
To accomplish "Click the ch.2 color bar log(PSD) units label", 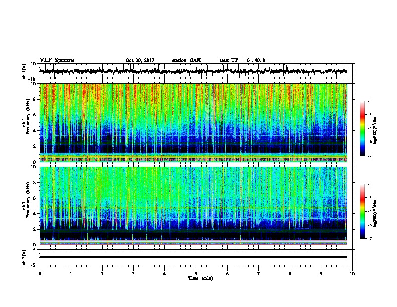I will (375, 213).
